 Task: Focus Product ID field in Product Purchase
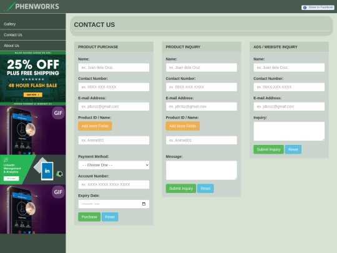(114, 141)
